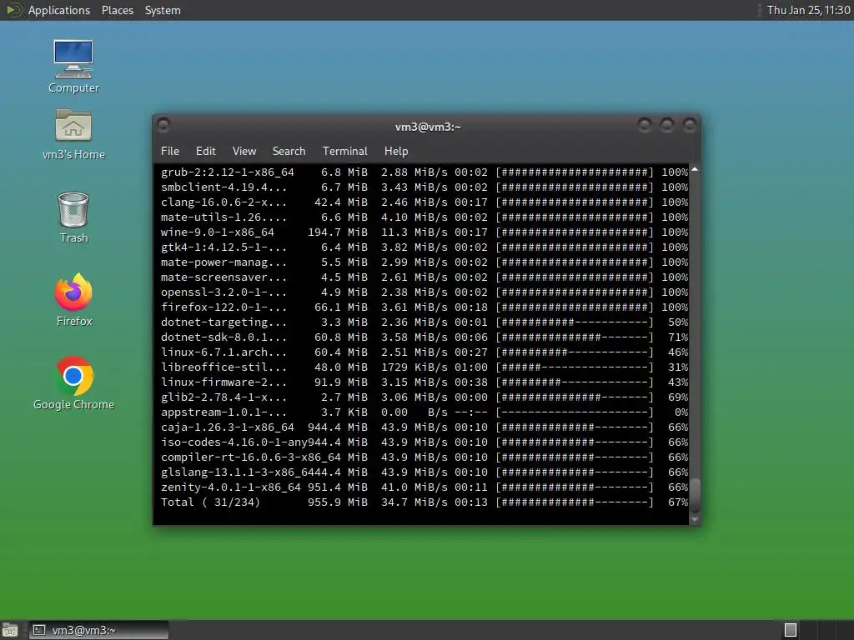Viewport: 854px width, 640px height.
Task: Click the workspace switcher square in bottom panel
Action: pos(791,630)
